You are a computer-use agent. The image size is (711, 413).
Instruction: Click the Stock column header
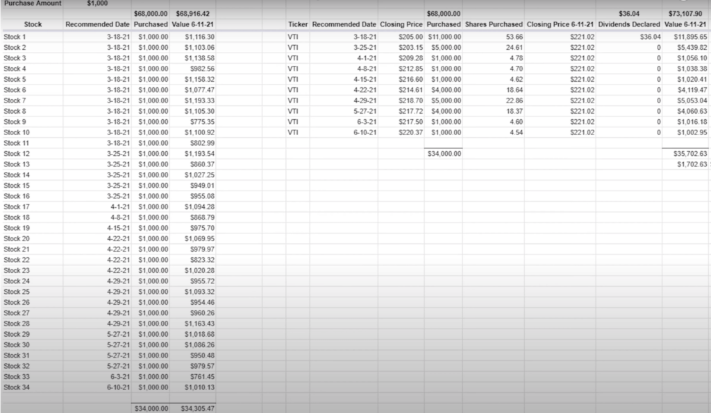tap(33, 24)
